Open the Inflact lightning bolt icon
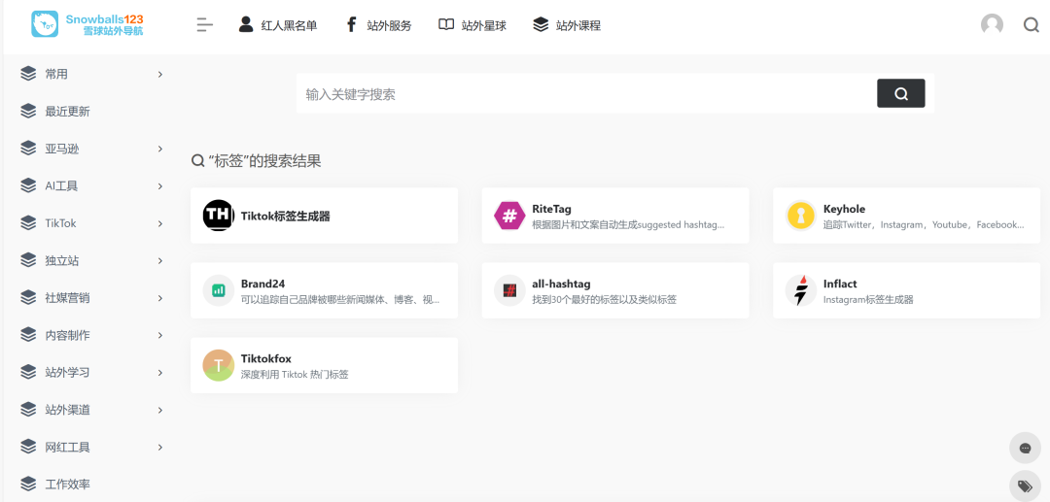Viewport: 1050px width, 502px height. (801, 290)
